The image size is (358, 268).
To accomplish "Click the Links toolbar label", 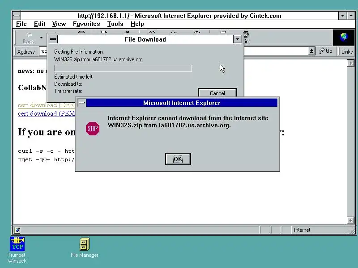I will [x=347, y=51].
